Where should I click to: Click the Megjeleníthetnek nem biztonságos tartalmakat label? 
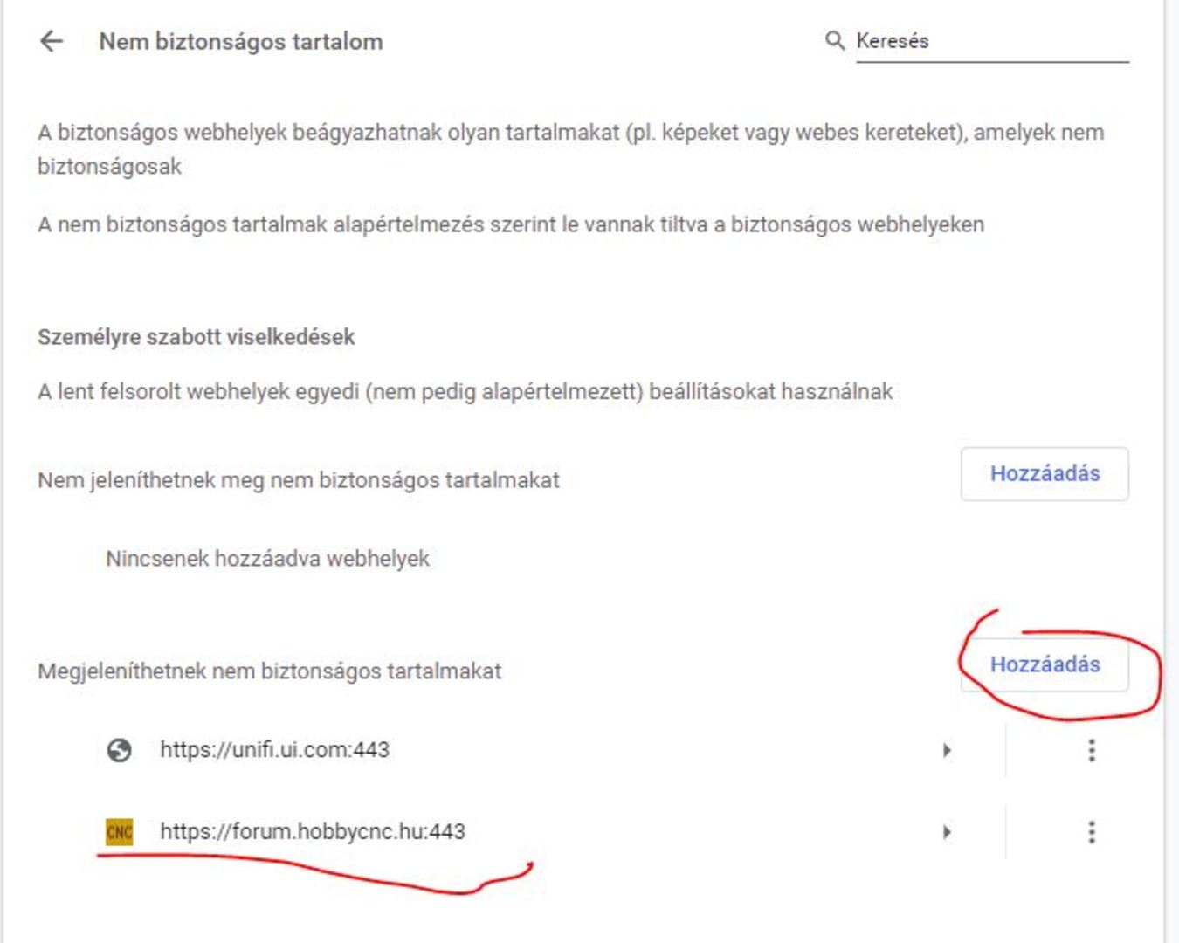270,671
